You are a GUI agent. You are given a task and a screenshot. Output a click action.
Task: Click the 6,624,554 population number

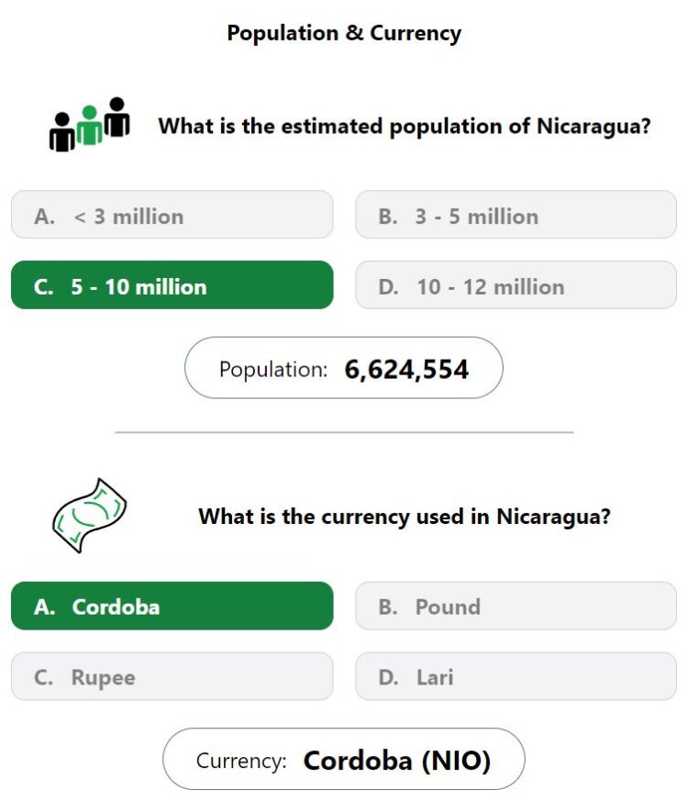point(406,370)
